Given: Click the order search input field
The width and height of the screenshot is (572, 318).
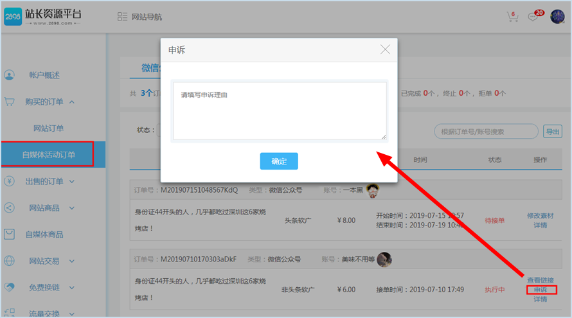Looking at the screenshot, I should pyautogui.click(x=485, y=132).
